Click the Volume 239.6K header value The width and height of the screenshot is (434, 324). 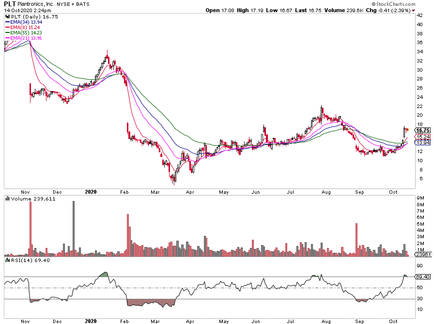point(343,10)
